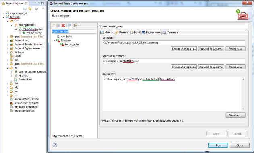Click Variables under Working Directory
This screenshot has height=153, width=254.
click(x=235, y=67)
